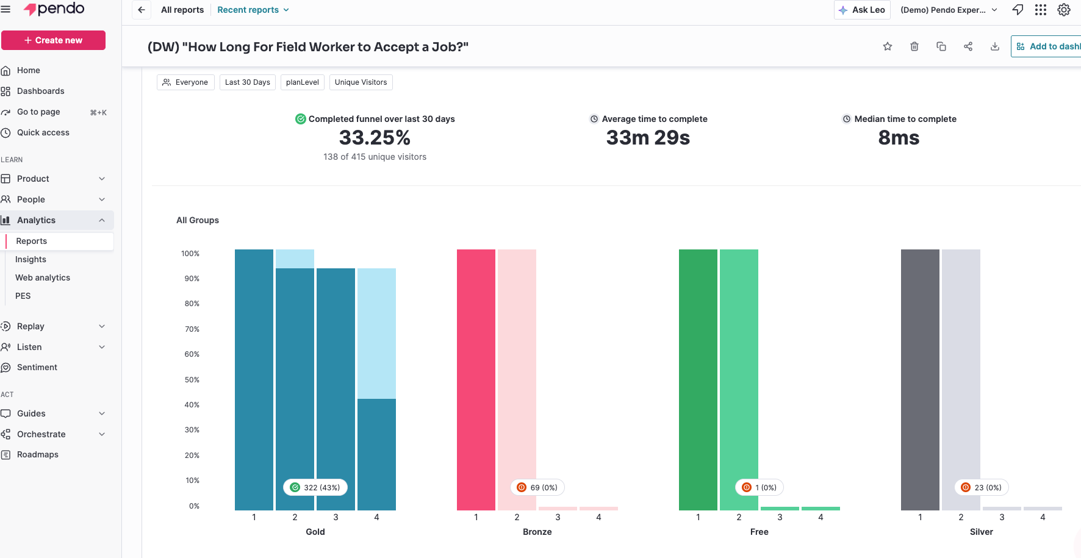
Task: Favorite this report with the star icon
Action: (888, 46)
